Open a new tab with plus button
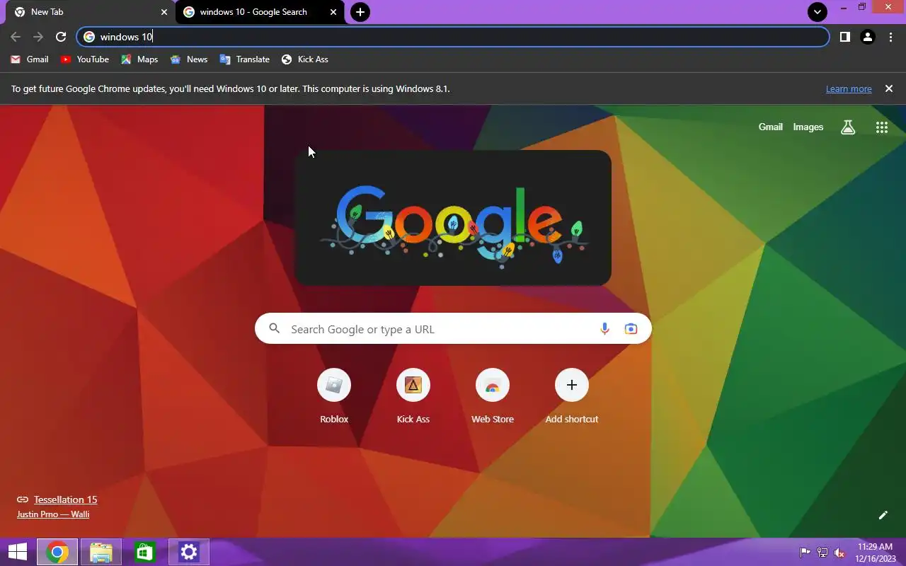Viewport: 906px width, 566px height. click(x=360, y=12)
